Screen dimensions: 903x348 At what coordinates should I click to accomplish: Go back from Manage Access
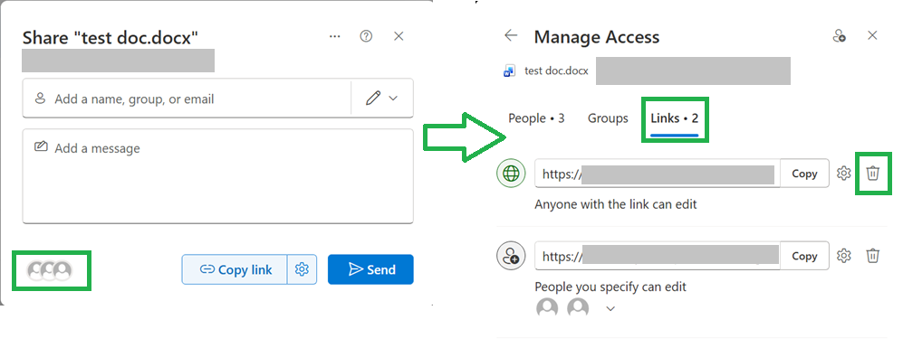(x=511, y=36)
